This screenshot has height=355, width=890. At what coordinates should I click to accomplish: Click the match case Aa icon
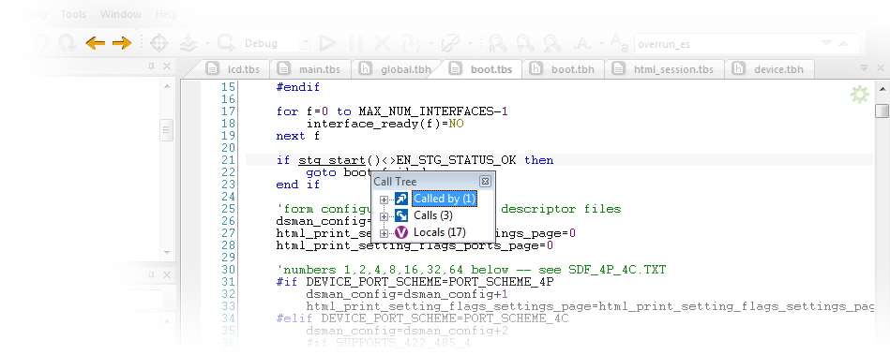[x=618, y=42]
